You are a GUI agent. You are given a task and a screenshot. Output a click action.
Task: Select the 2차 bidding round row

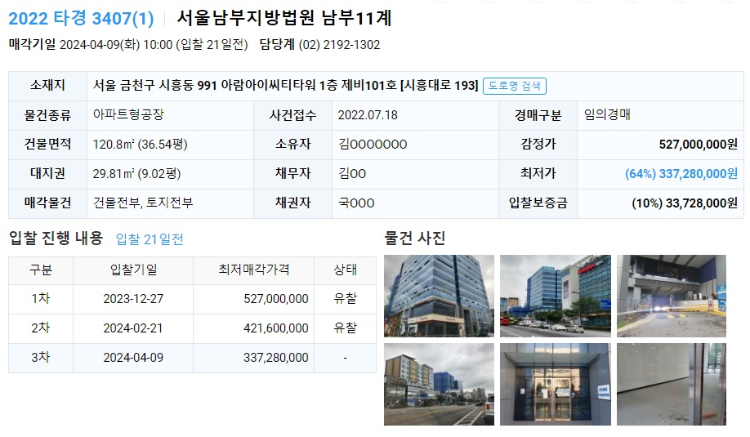pos(192,328)
